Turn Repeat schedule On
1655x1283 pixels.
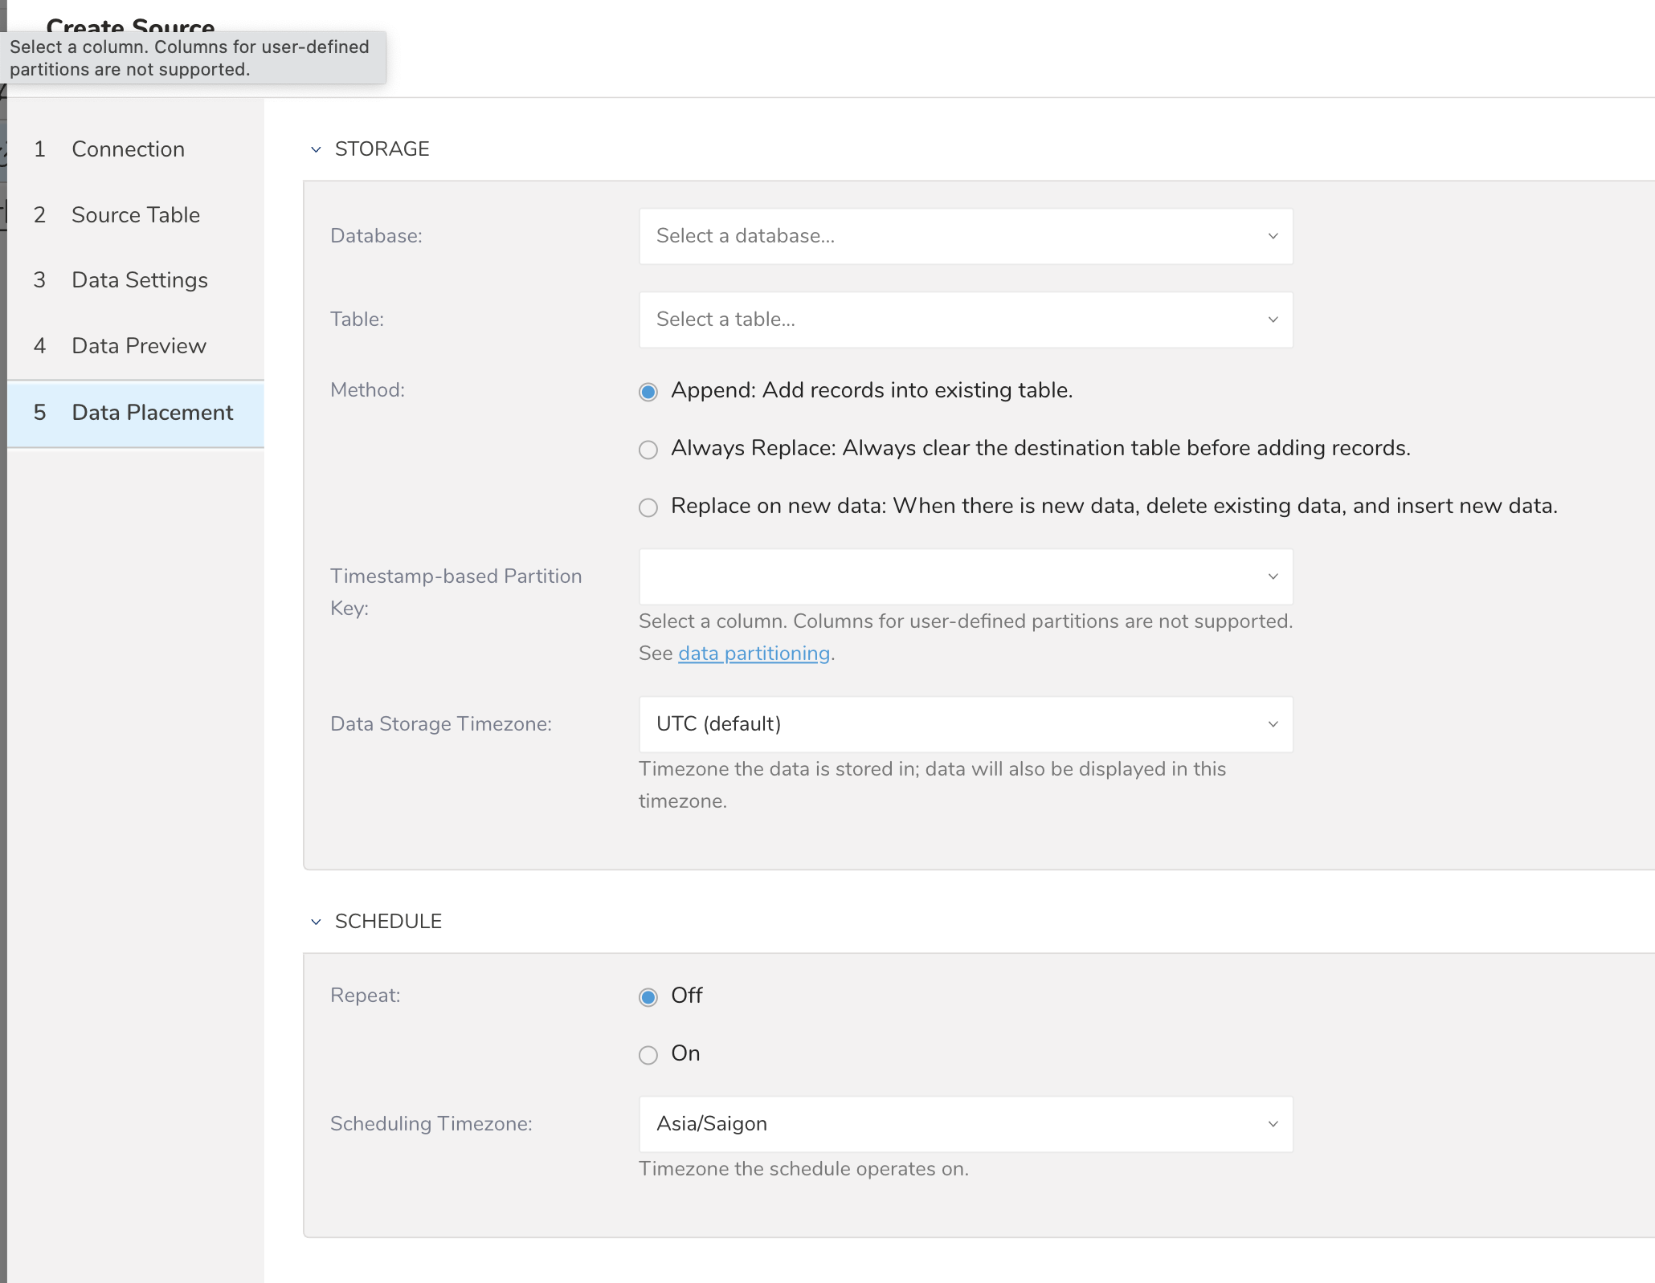[x=648, y=1055]
